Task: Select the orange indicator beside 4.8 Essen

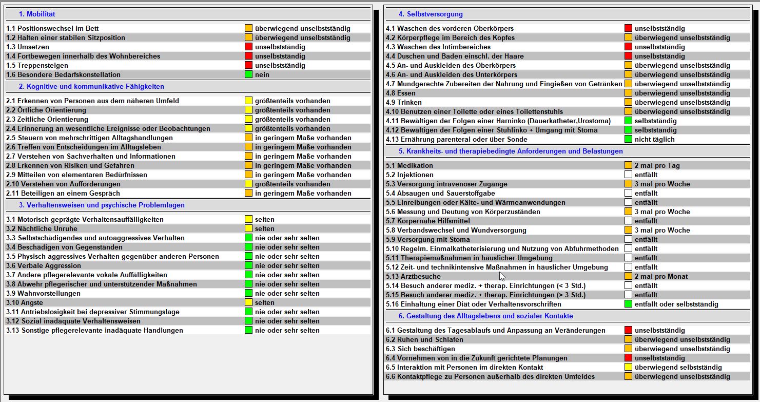Action: tap(628, 93)
